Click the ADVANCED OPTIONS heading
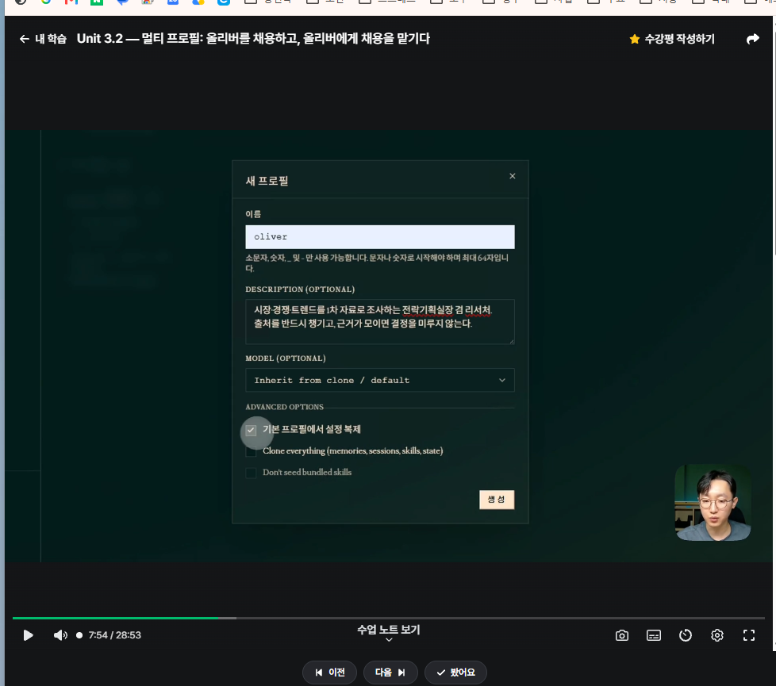 tap(285, 407)
